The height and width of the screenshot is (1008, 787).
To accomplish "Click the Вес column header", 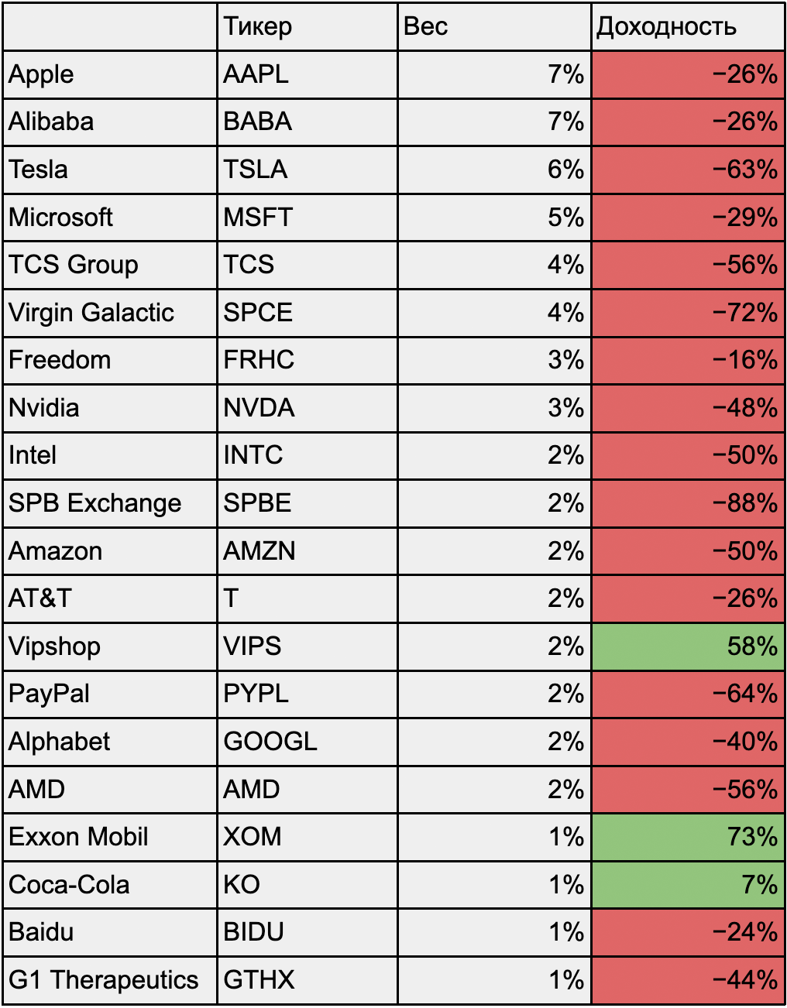I will pos(493,27).
